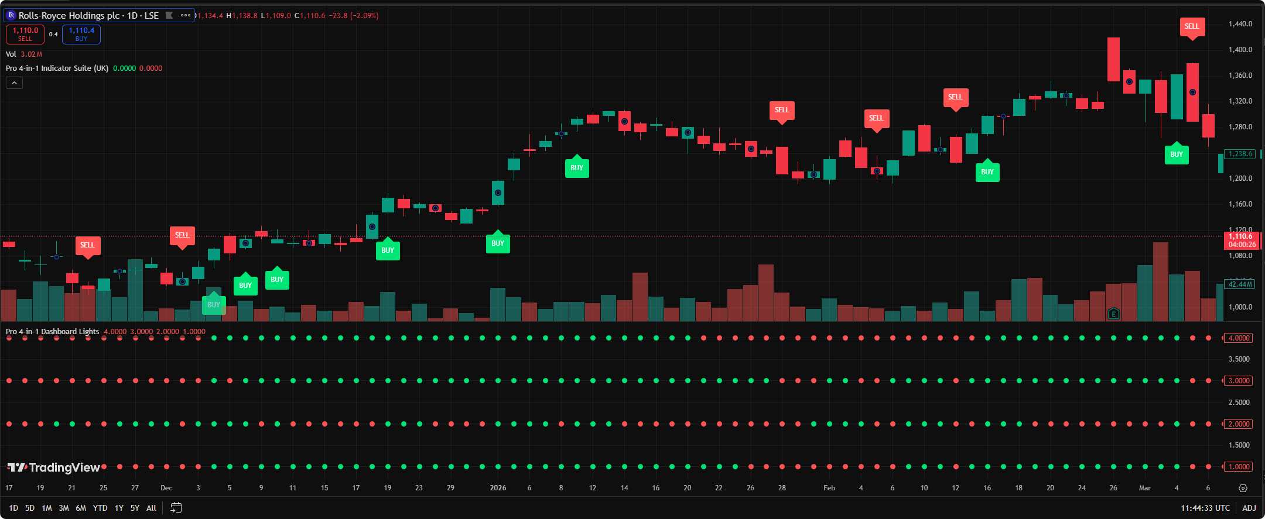Click the BUY signal at January 9

(x=577, y=167)
